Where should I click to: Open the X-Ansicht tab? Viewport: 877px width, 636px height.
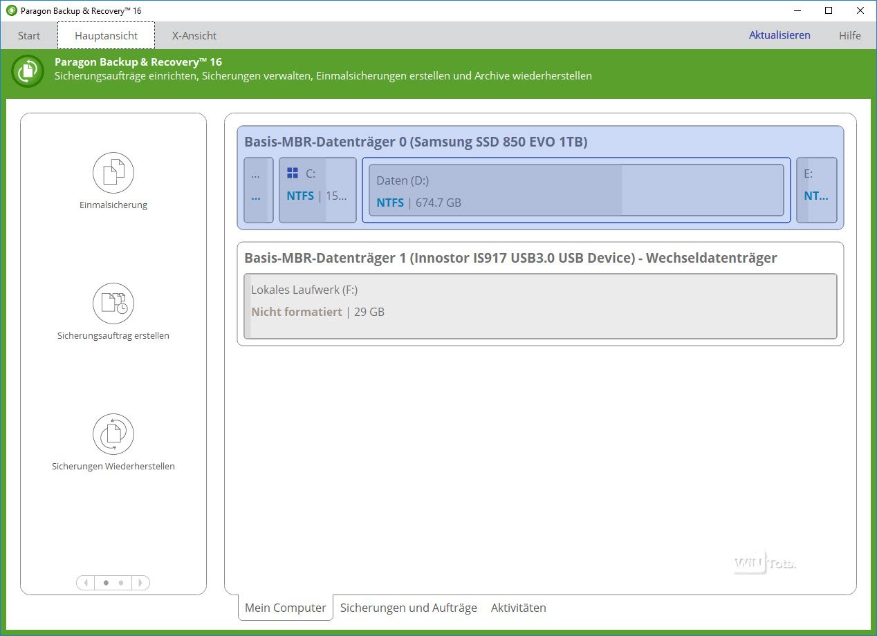(x=194, y=36)
